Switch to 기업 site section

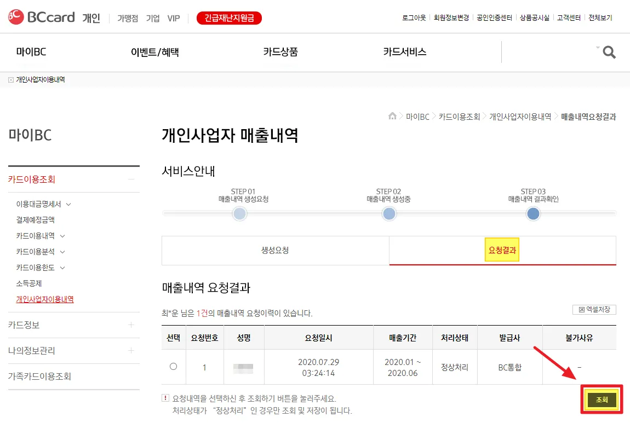(153, 19)
